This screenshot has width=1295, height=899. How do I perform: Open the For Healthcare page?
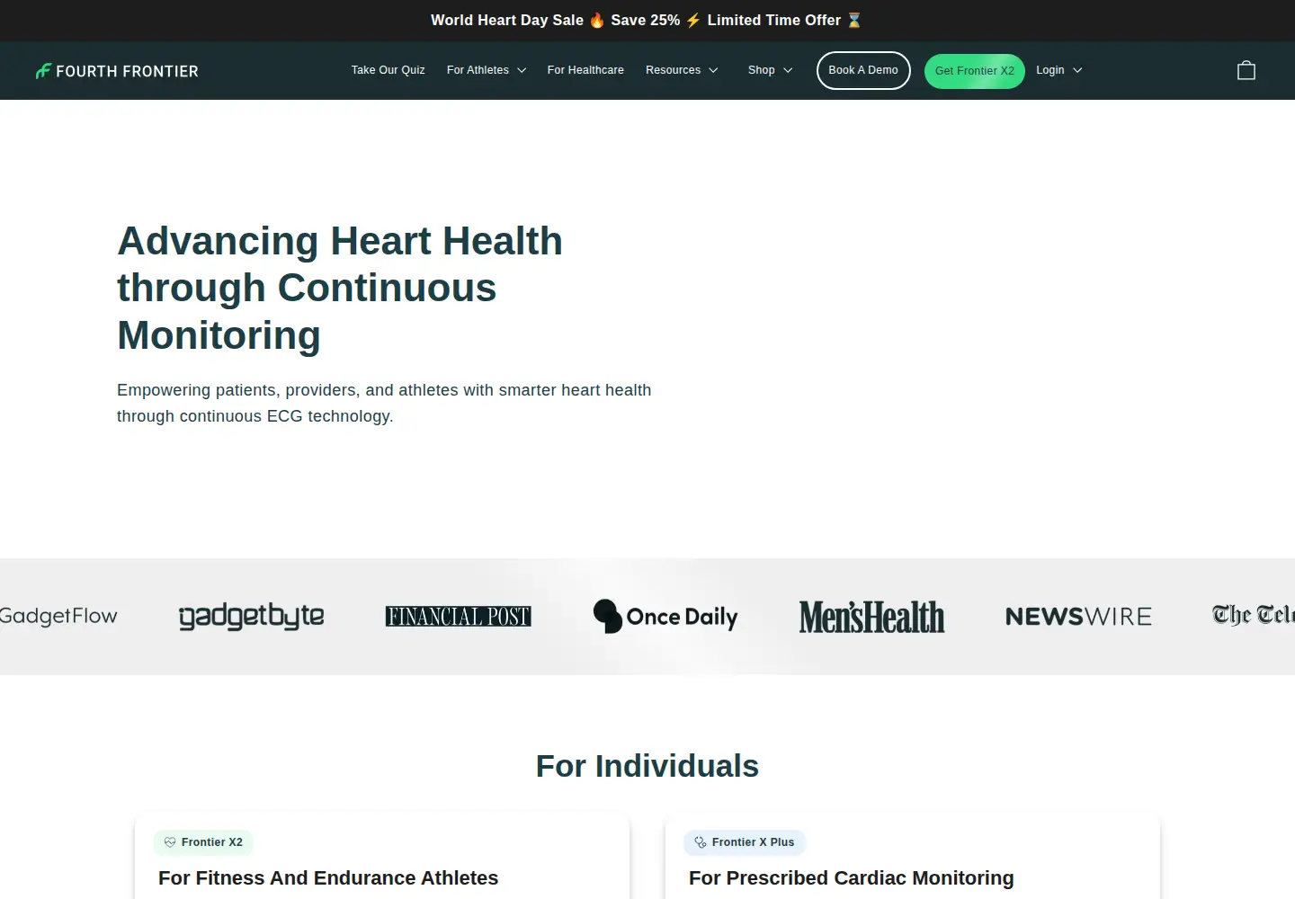coord(585,70)
